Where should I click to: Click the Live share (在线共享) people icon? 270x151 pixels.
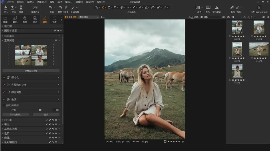35,8
